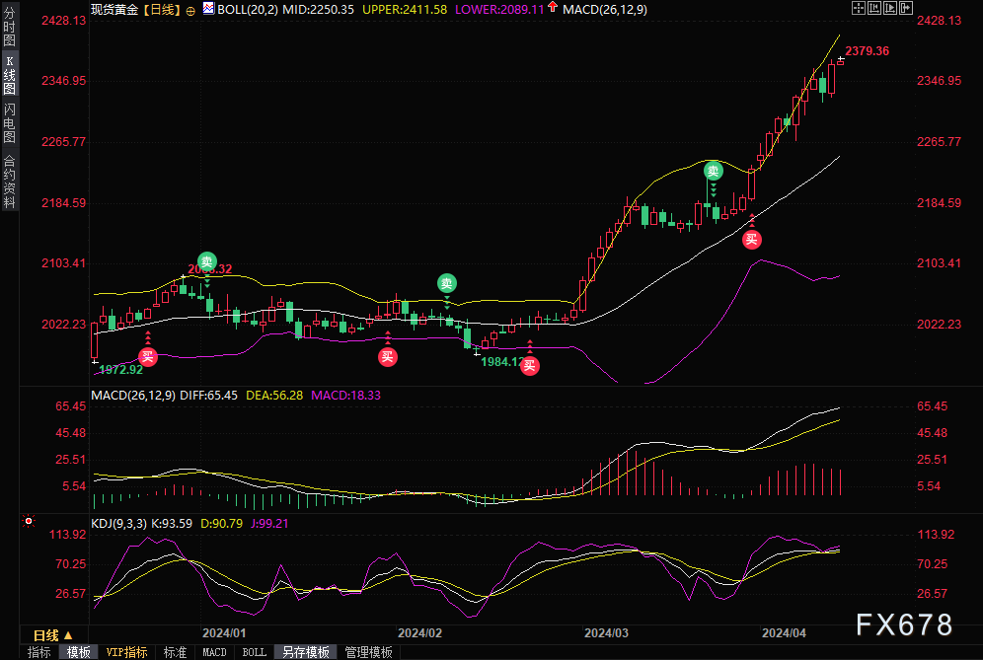Open the 合约资料 side tab
983x660 pixels.
(9, 182)
